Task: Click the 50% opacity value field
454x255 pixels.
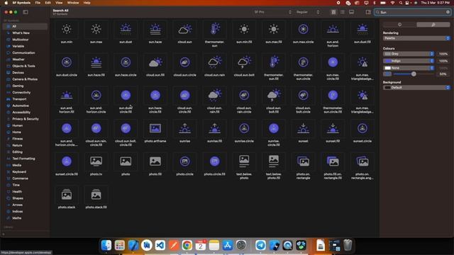Action: (x=443, y=74)
